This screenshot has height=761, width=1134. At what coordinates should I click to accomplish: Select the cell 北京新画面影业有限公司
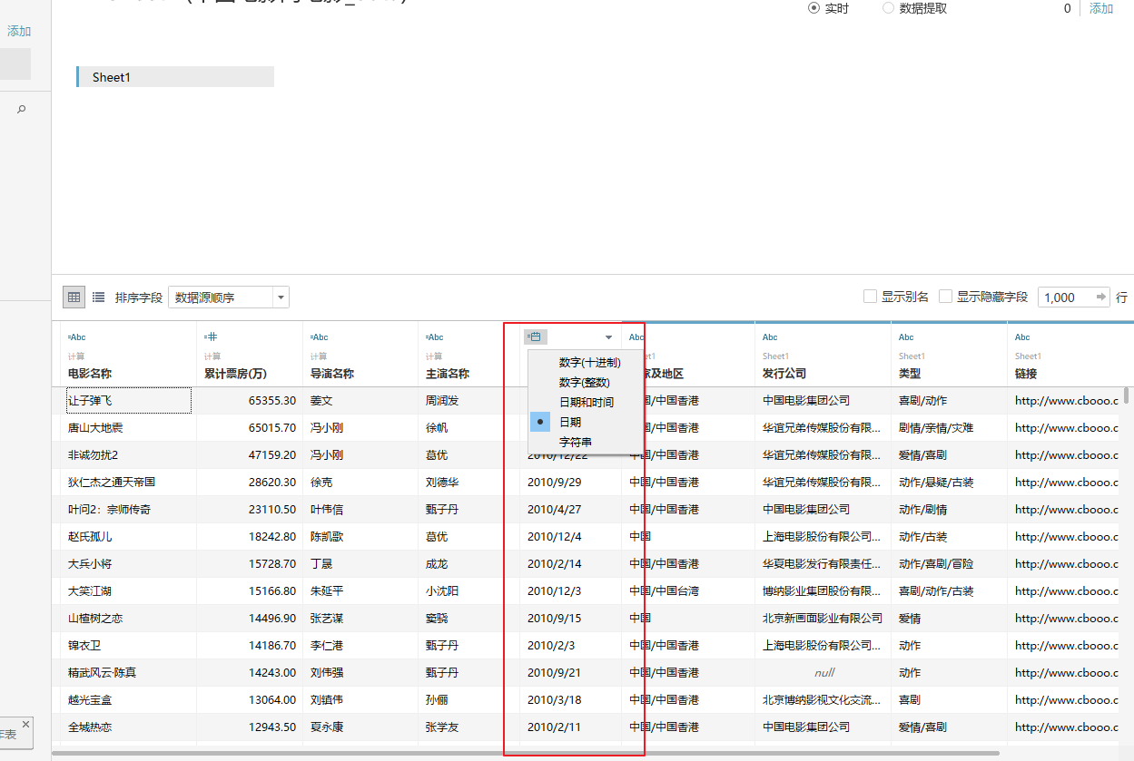tap(823, 618)
